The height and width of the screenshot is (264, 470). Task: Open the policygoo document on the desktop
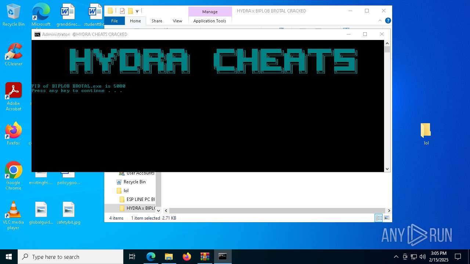[x=68, y=179]
